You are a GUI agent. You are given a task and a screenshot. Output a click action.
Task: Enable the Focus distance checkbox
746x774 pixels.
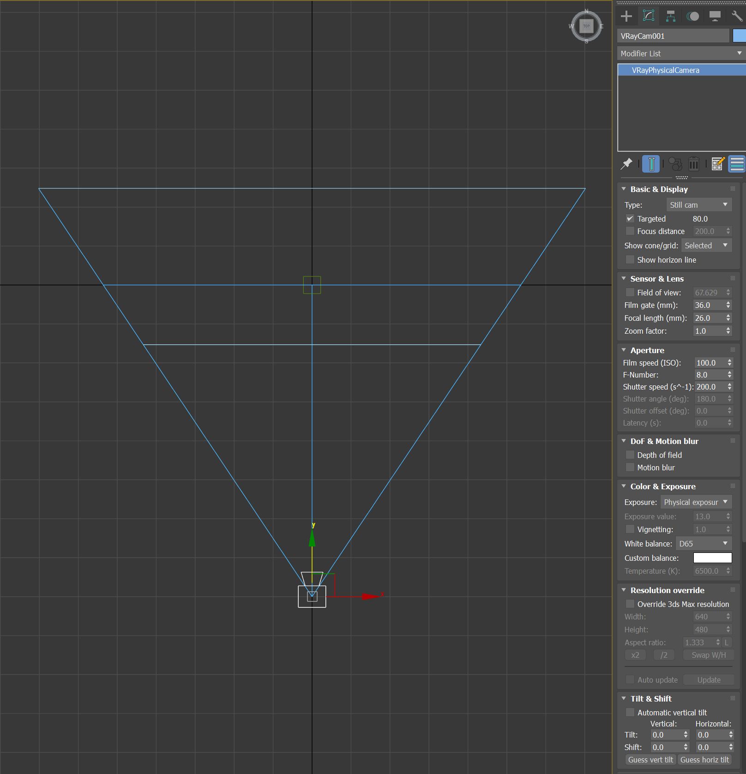click(630, 231)
